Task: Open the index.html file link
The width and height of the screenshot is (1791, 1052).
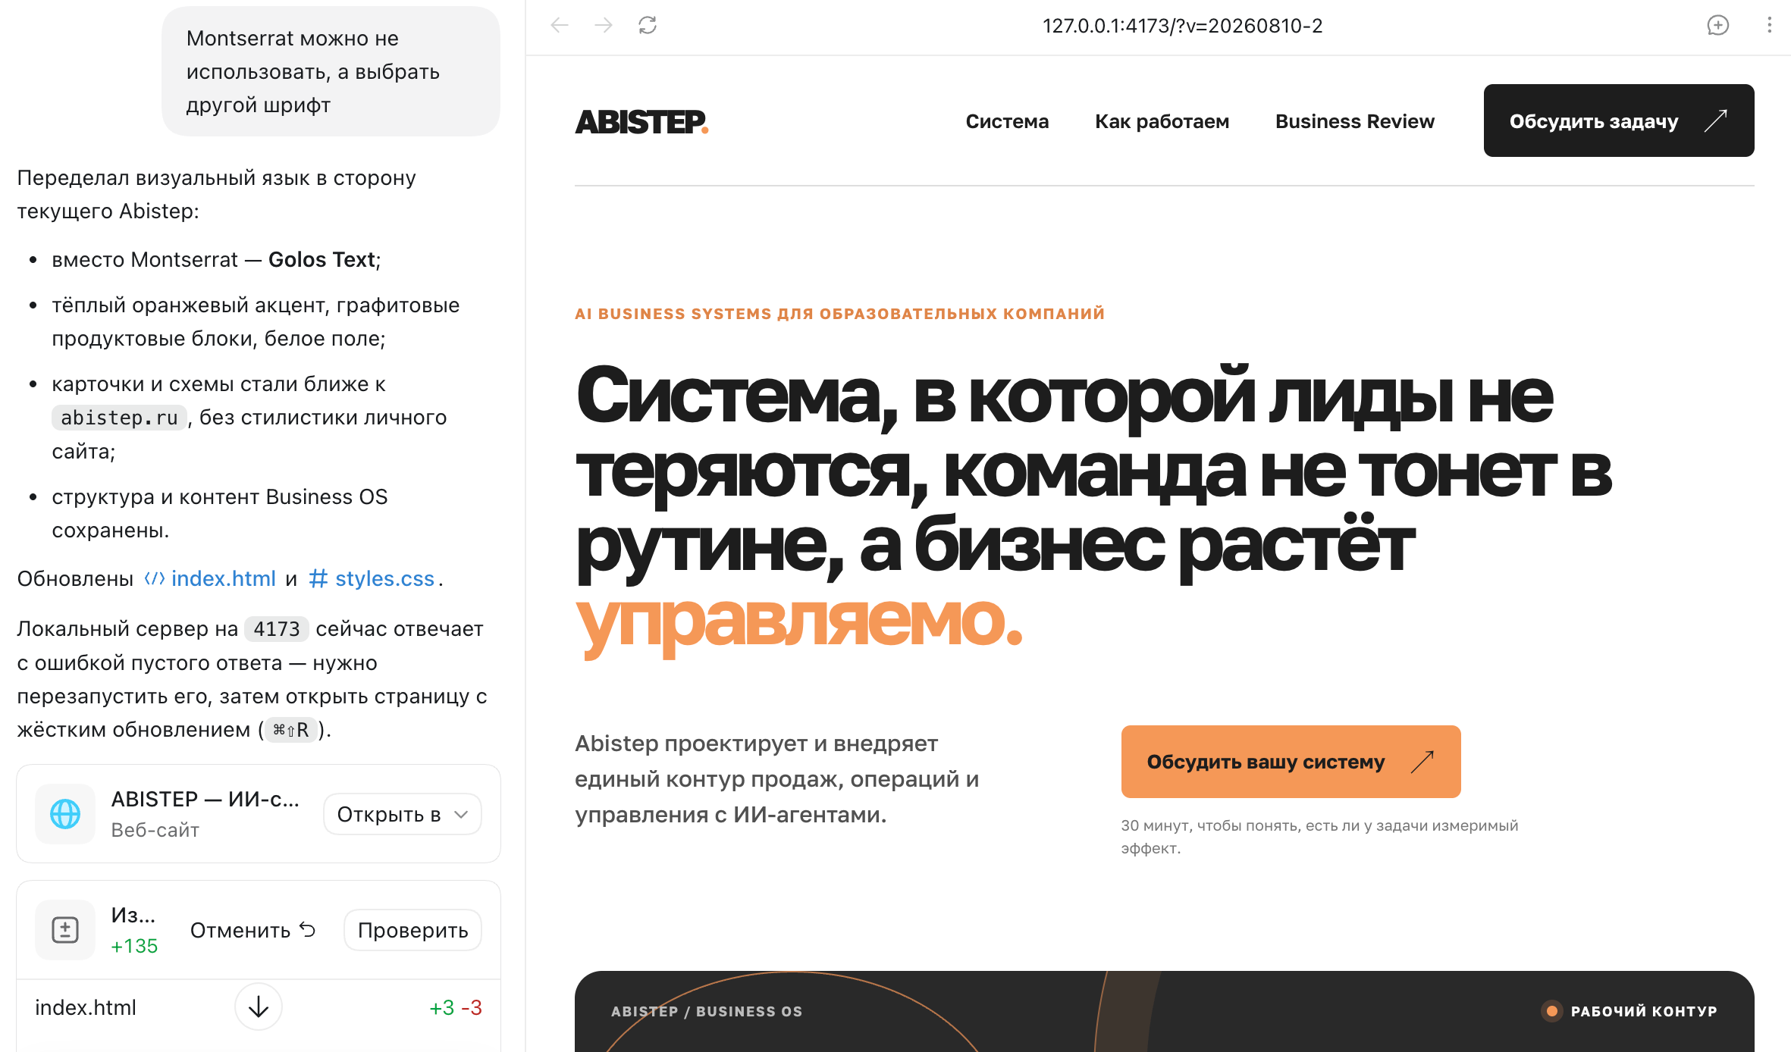Action: pos(210,578)
